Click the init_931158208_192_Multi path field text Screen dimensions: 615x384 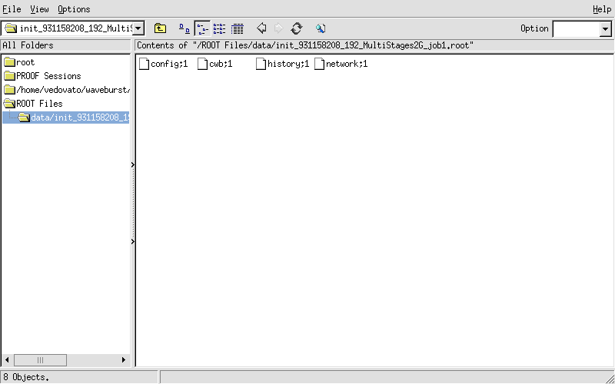(x=75, y=28)
